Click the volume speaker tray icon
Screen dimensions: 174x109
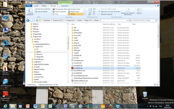(x=156, y=106)
